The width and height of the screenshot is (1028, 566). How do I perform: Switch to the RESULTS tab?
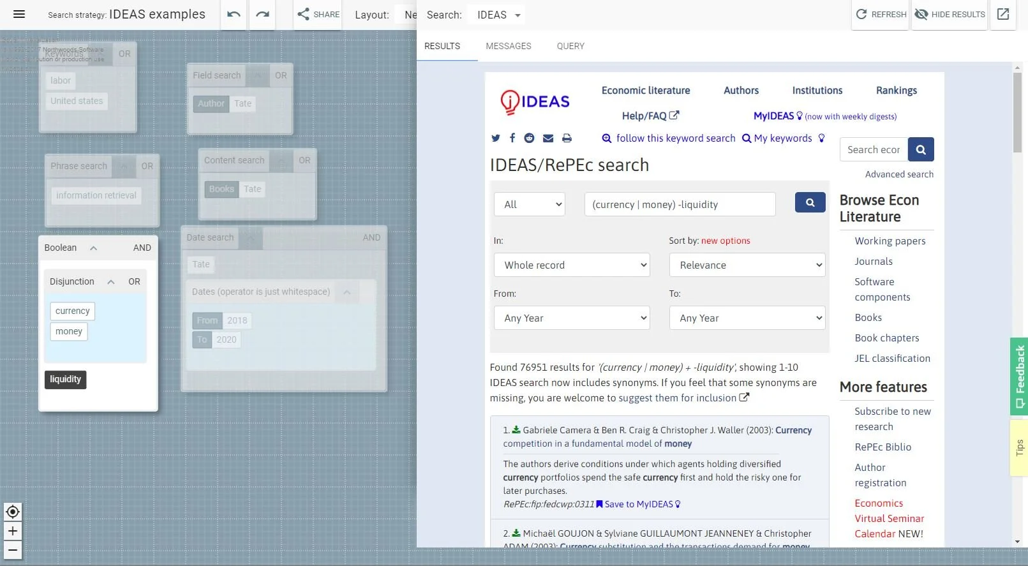click(x=442, y=46)
